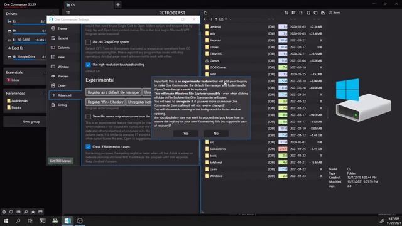Click the window layout icon in sidebar footer
This screenshot has height=226, width=402.
point(40,212)
